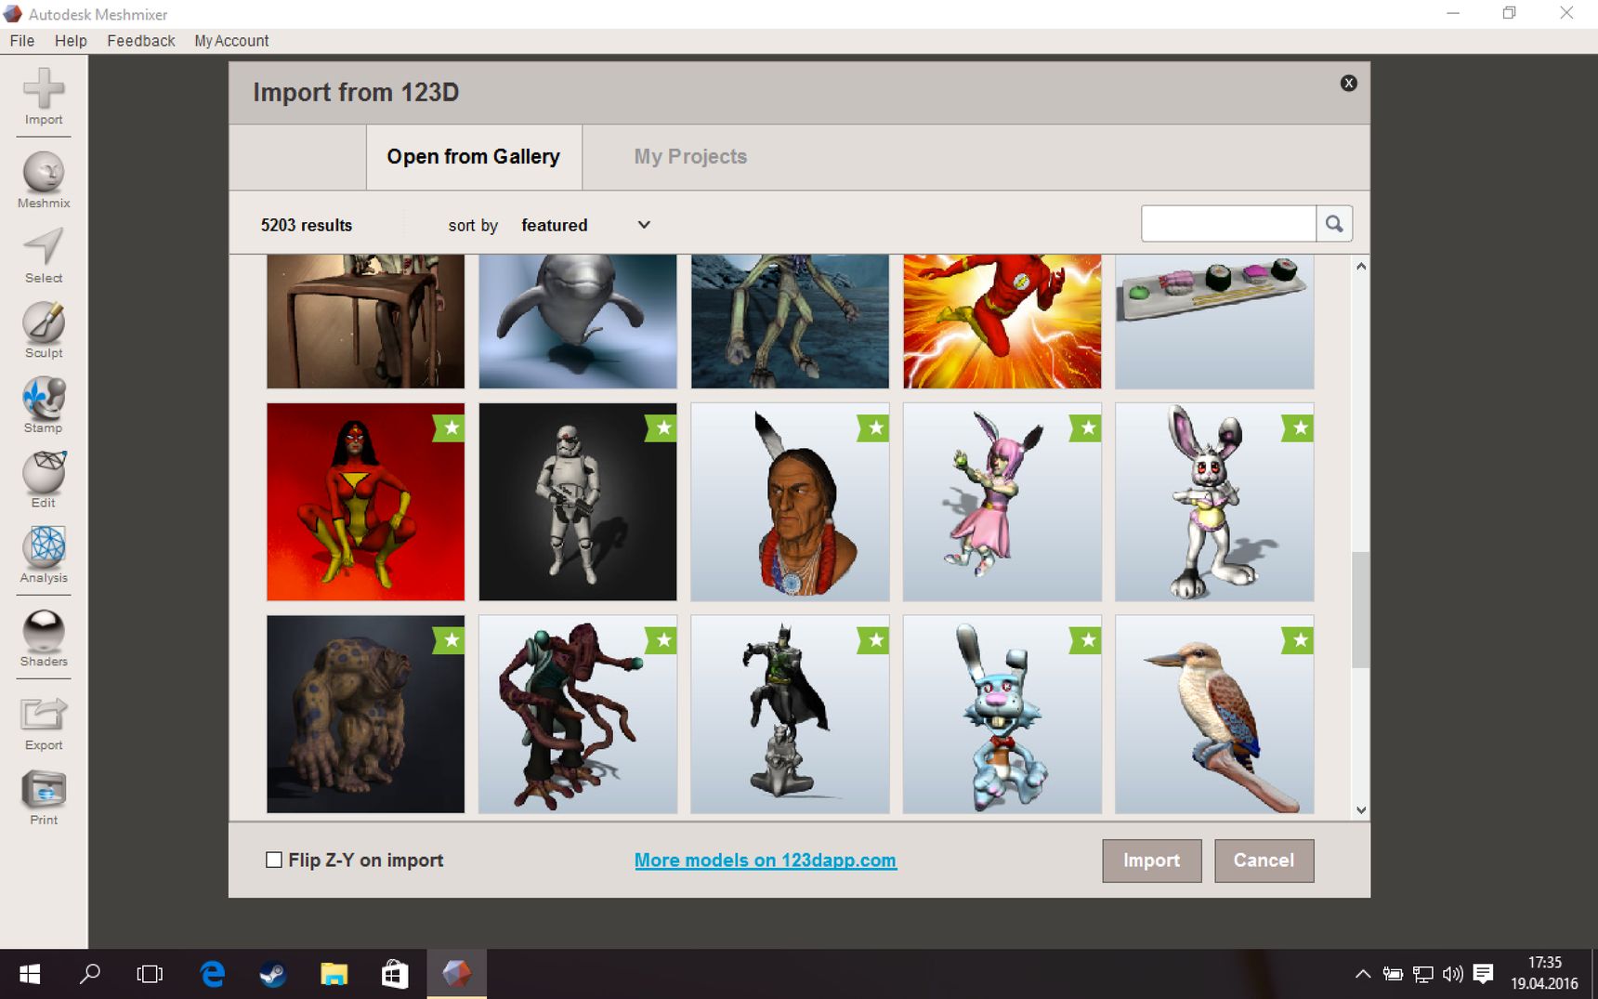Viewport: 1598px width, 999px height.
Task: Select the tentacled octopus creature thumbnail
Action: [578, 714]
